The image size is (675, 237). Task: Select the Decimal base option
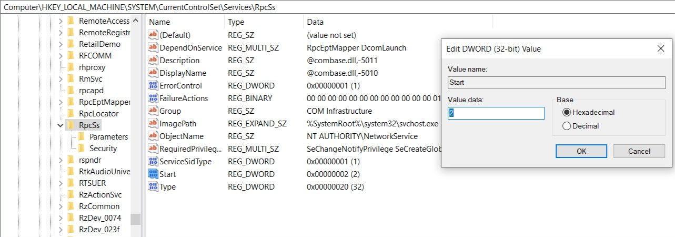pyautogui.click(x=567, y=126)
